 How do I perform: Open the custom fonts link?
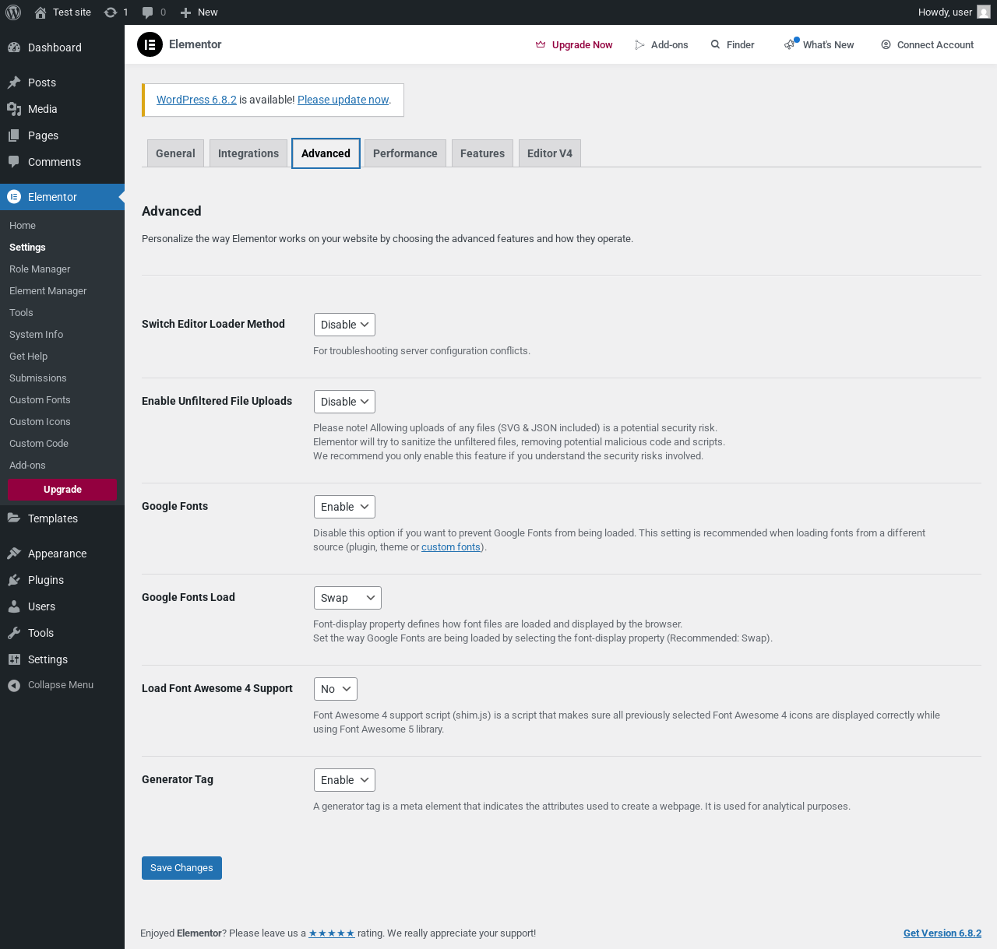451,547
